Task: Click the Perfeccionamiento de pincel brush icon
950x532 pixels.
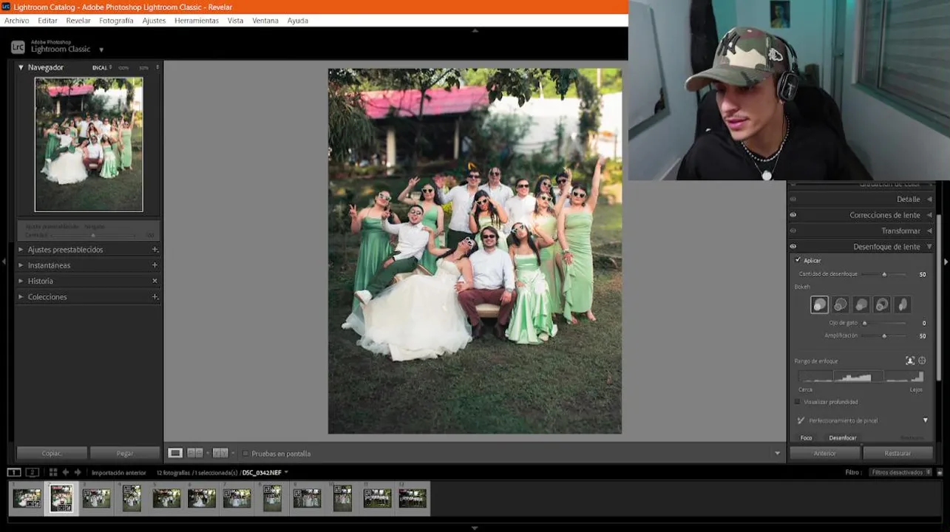Action: tap(801, 420)
